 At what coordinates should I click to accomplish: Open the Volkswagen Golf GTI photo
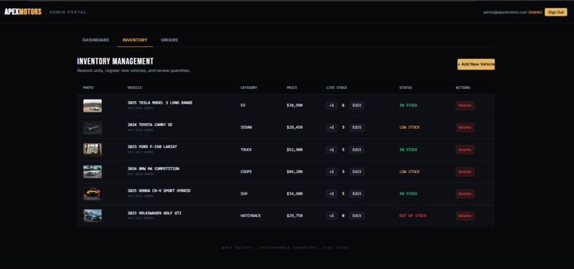(x=93, y=216)
